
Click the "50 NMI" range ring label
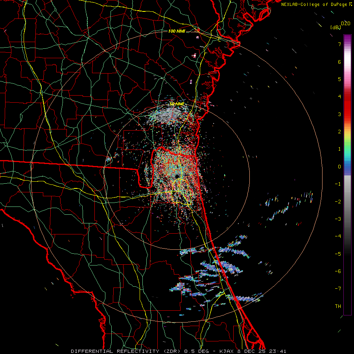tap(177, 104)
